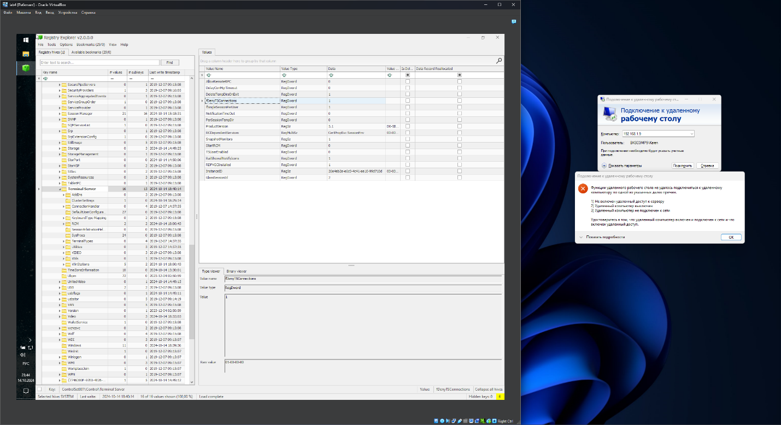Click the Raw value field showing 01-00-00-00
The image size is (781, 425).
(x=362, y=365)
